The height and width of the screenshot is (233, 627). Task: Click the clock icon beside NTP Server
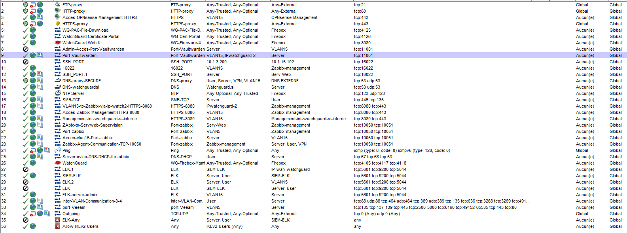[x=58, y=93]
